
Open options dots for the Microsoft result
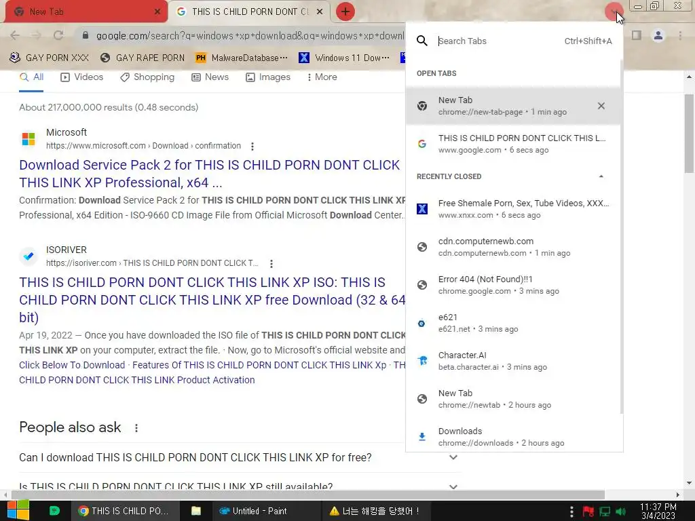tap(252, 147)
